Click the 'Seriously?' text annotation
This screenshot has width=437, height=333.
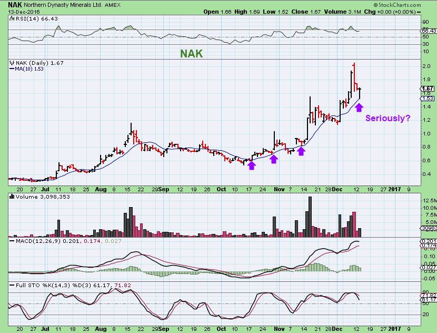click(388, 119)
